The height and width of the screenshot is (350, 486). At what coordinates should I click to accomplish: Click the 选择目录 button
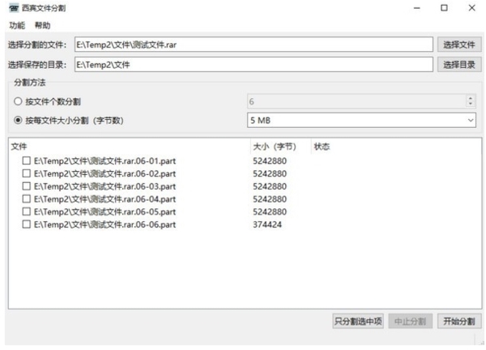pyautogui.click(x=458, y=64)
